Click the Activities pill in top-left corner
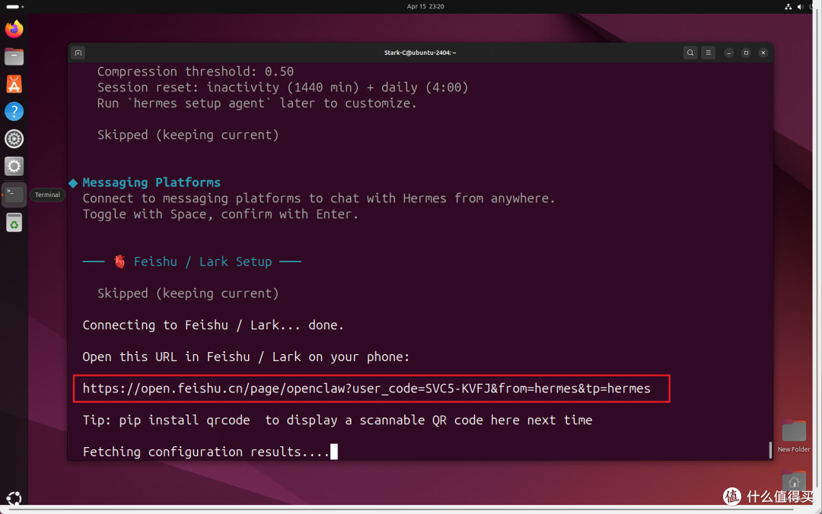 click(x=14, y=7)
